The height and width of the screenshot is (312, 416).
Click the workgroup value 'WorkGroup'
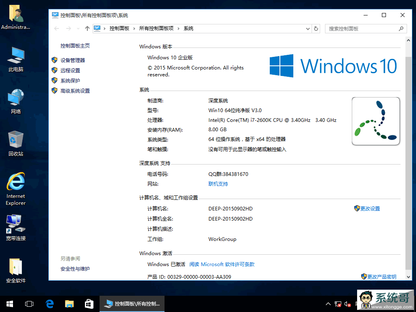[x=222, y=239]
